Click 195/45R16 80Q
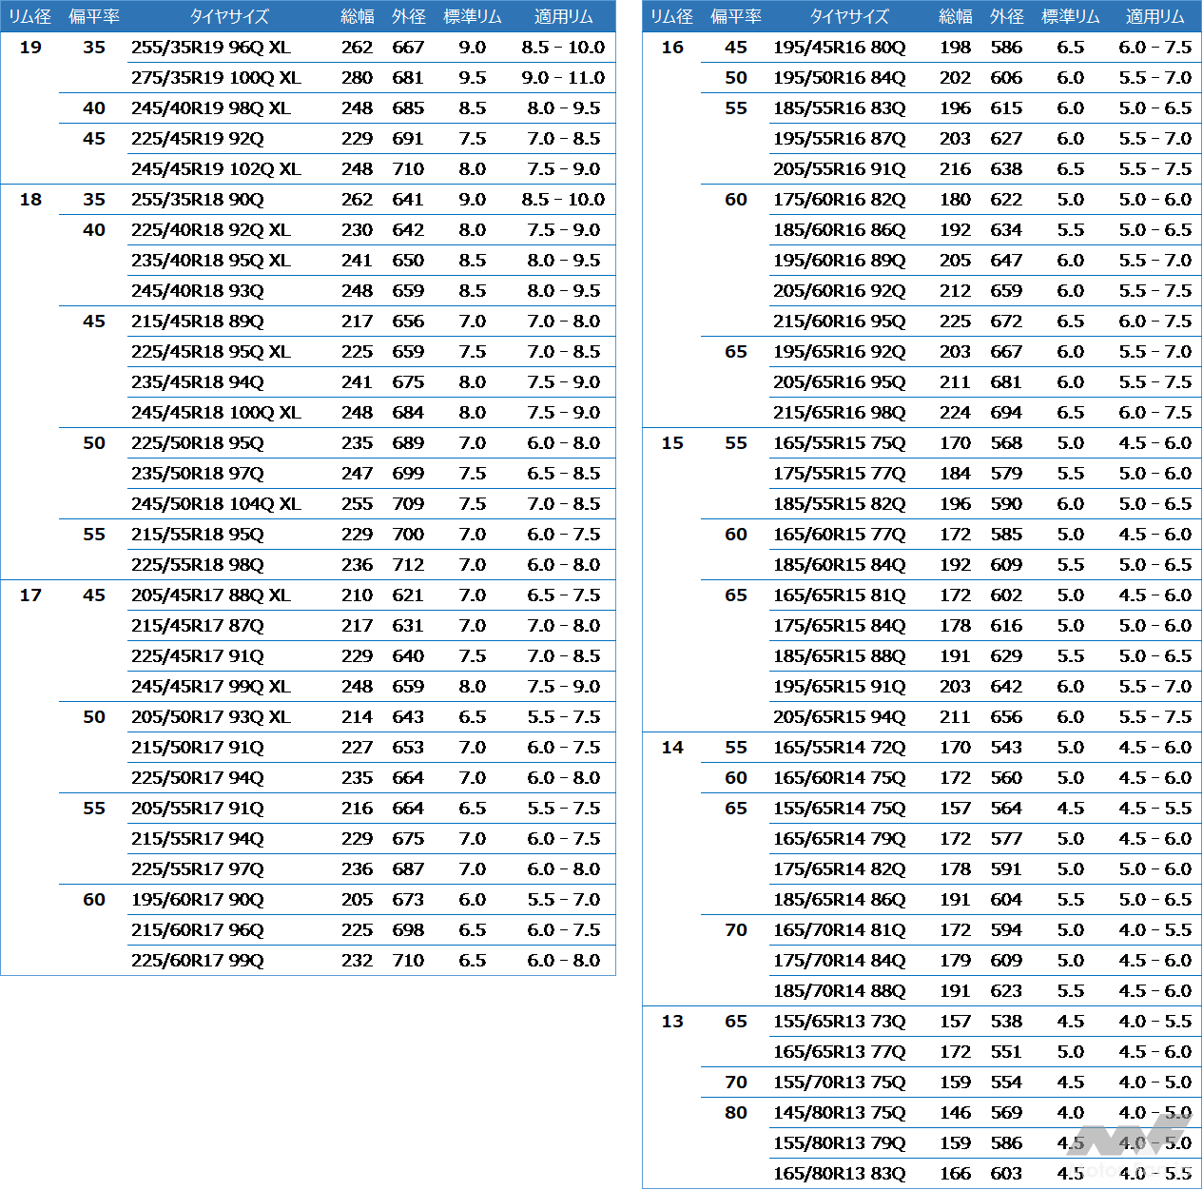Screen dimensions: 1203x1190 (840, 47)
